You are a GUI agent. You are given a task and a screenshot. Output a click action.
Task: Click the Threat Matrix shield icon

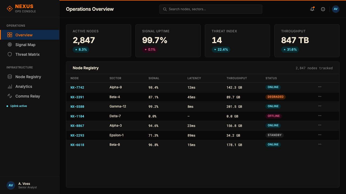pyautogui.click(x=10, y=54)
